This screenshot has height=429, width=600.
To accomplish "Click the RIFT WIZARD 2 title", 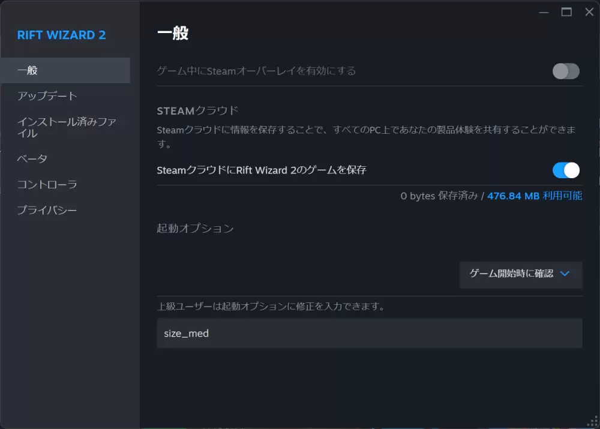I will (x=61, y=35).
